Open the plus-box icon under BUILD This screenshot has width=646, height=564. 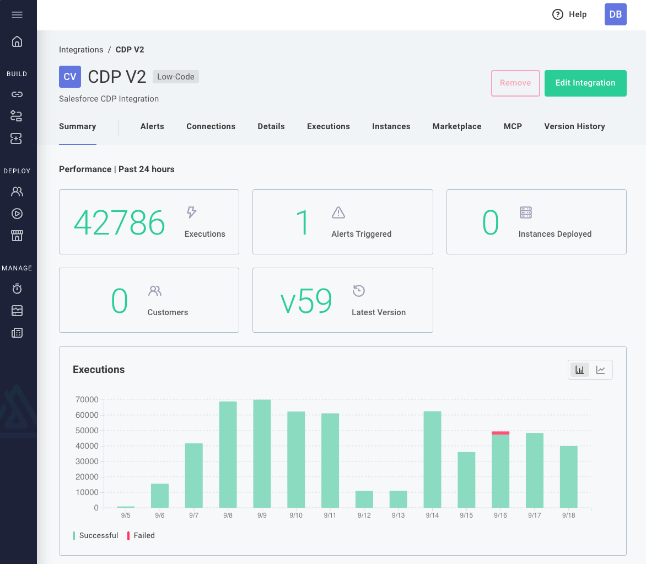coord(17,139)
